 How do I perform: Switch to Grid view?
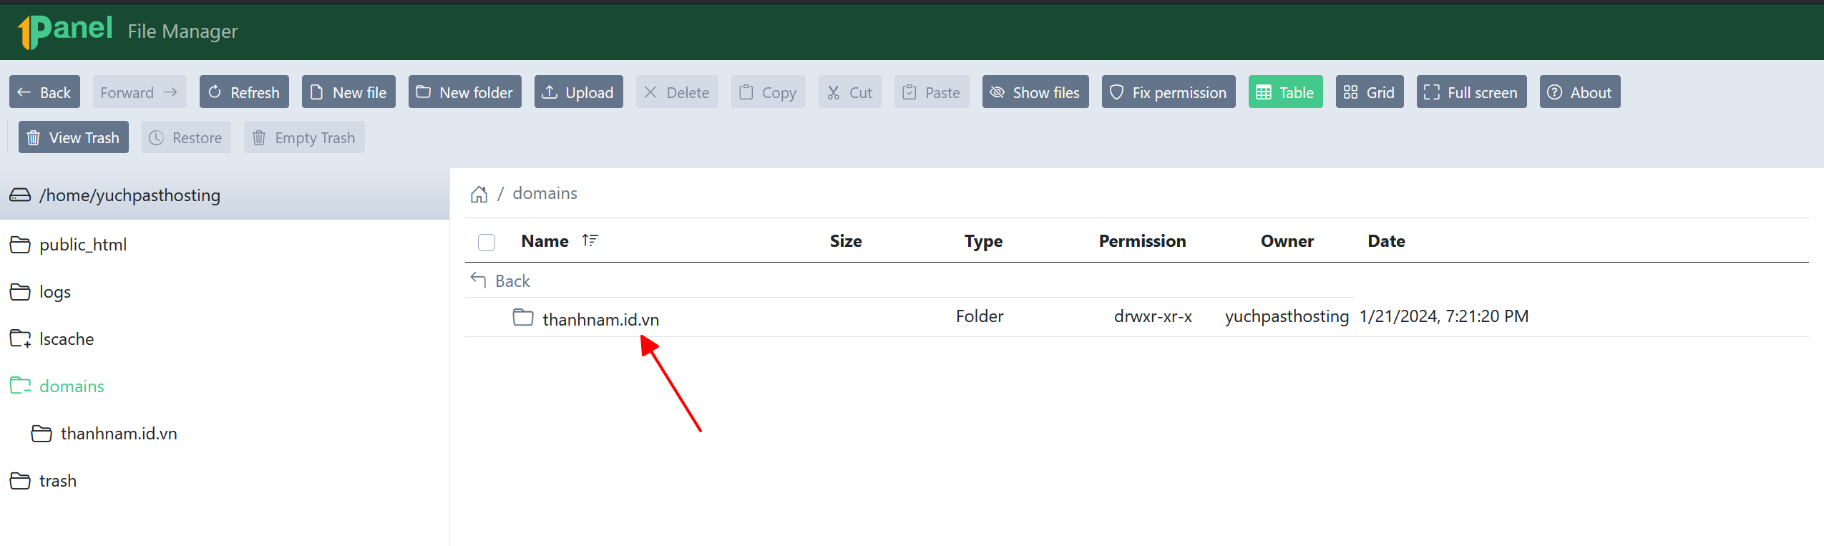pos(1370,92)
